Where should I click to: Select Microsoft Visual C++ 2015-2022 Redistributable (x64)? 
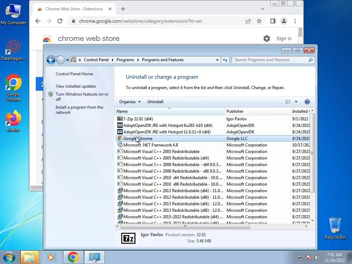click(213, 217)
